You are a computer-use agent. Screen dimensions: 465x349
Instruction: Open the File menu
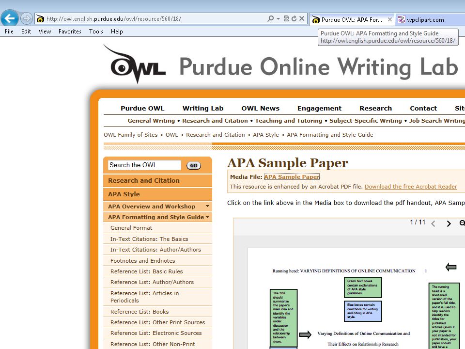(x=9, y=32)
